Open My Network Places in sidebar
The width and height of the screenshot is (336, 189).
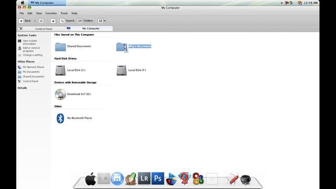click(x=34, y=67)
